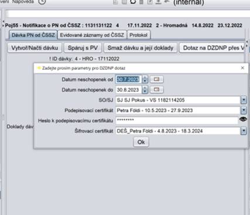Screen dimensions: 250x215
Task: Click the download arrow toolbar icon
Action: pos(158,2)
